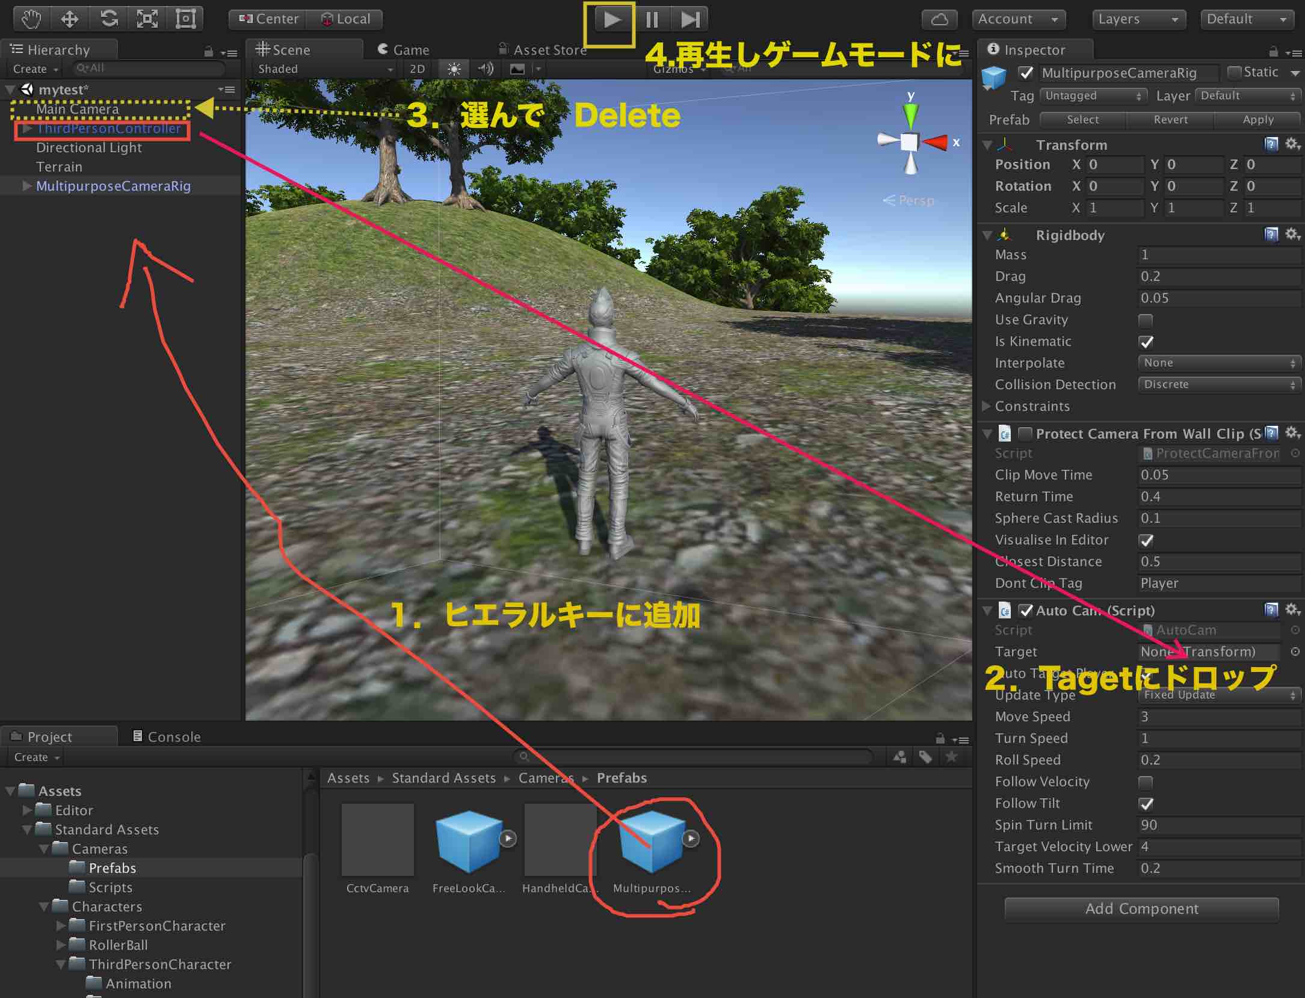The height and width of the screenshot is (998, 1305).
Task: Select the Scene tab
Action: pos(304,49)
